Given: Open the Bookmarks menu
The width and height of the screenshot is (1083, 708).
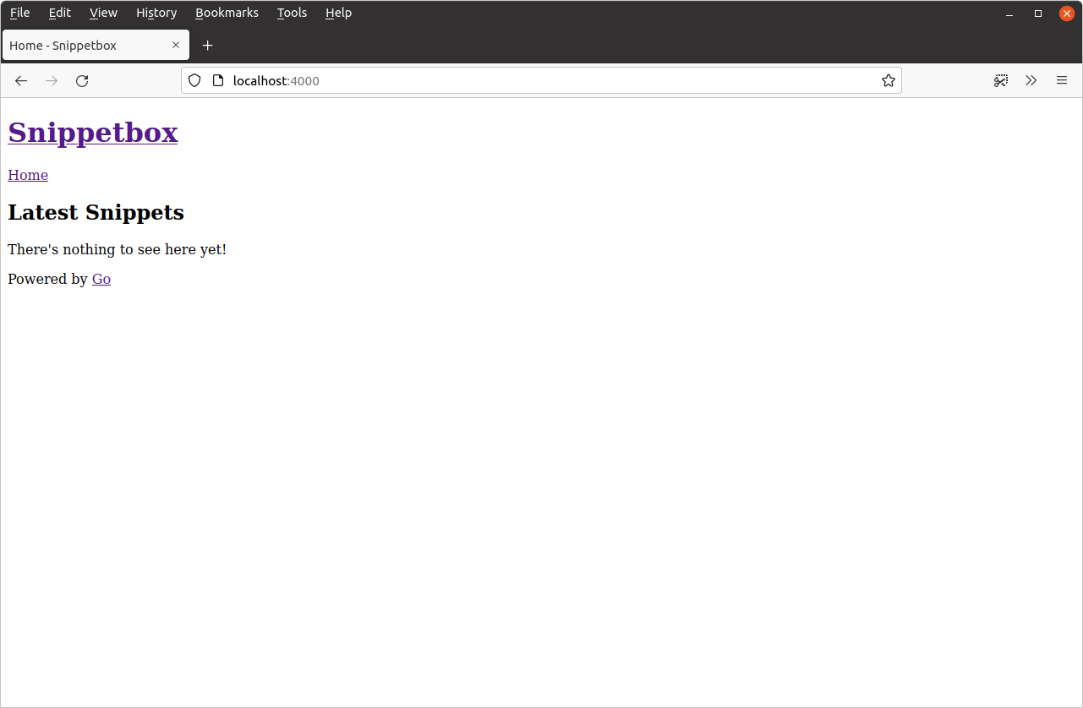Looking at the screenshot, I should click(x=227, y=13).
